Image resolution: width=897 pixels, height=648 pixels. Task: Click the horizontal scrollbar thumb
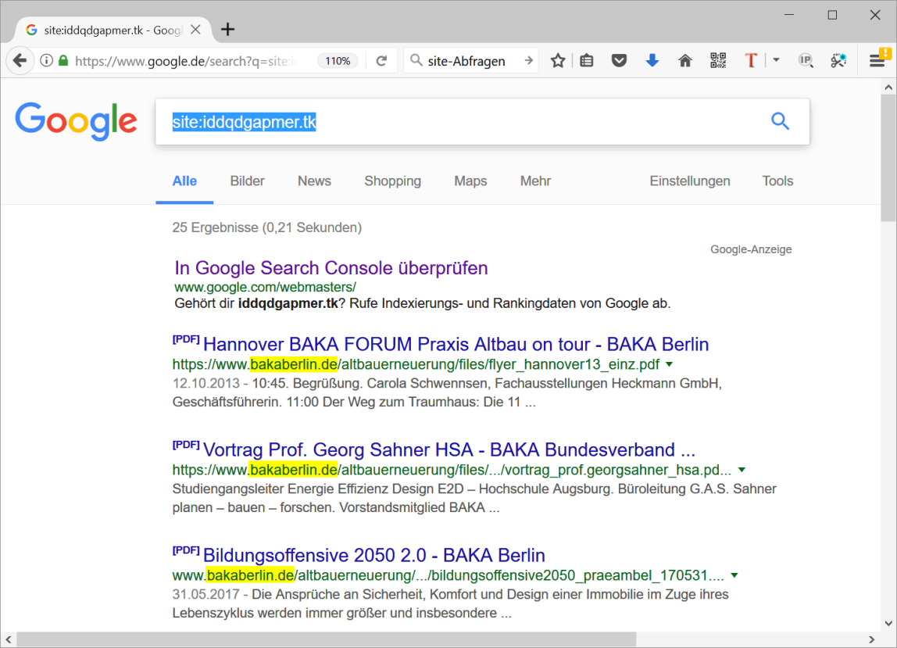pyautogui.click(x=327, y=639)
